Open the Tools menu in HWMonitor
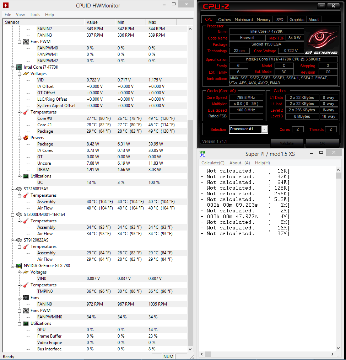346x360 pixels. click(35, 15)
